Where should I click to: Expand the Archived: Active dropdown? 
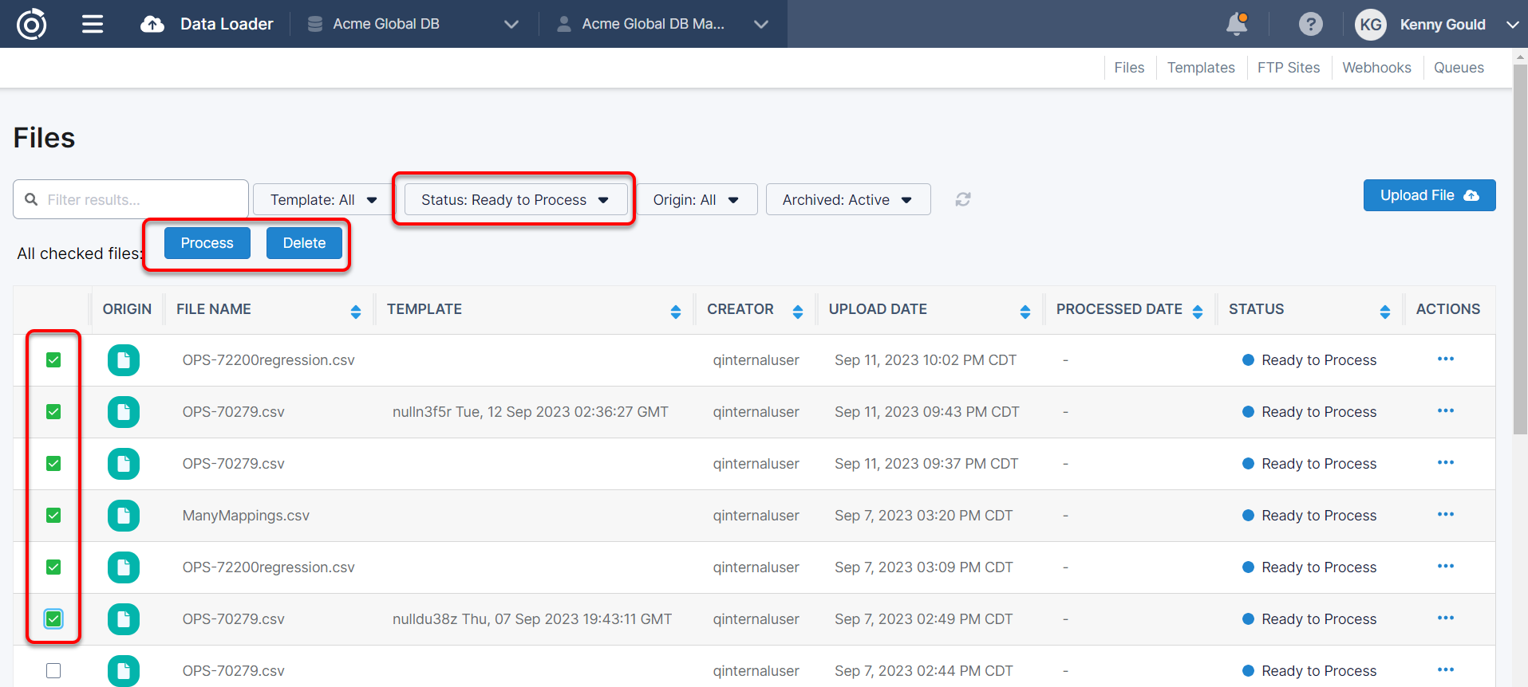point(847,199)
